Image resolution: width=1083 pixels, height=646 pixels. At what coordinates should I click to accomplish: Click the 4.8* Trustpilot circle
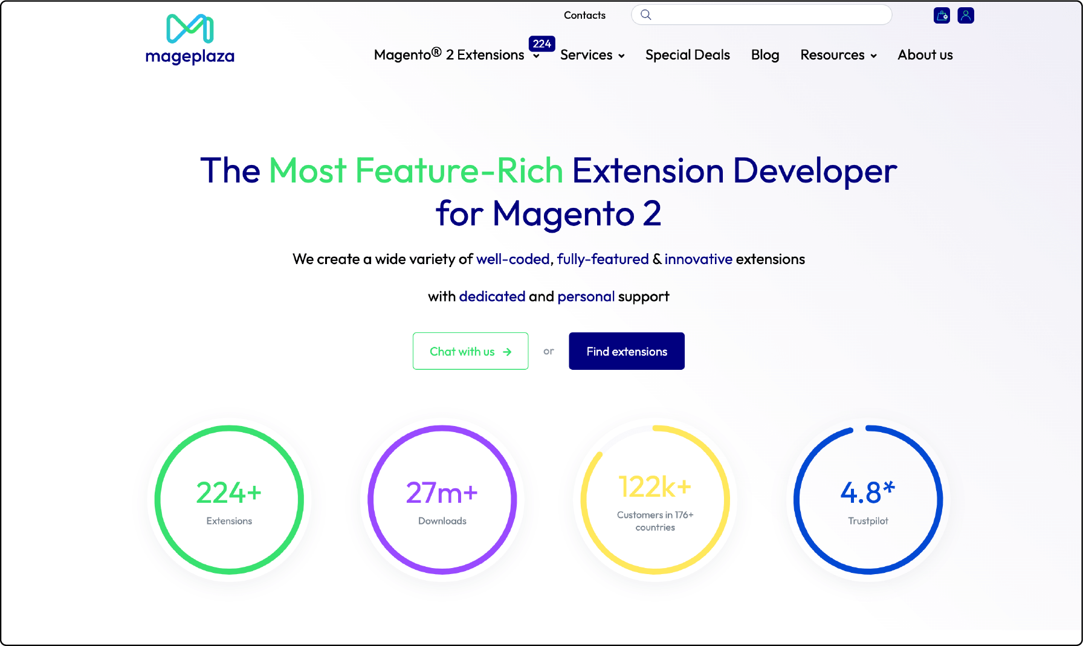(x=868, y=500)
